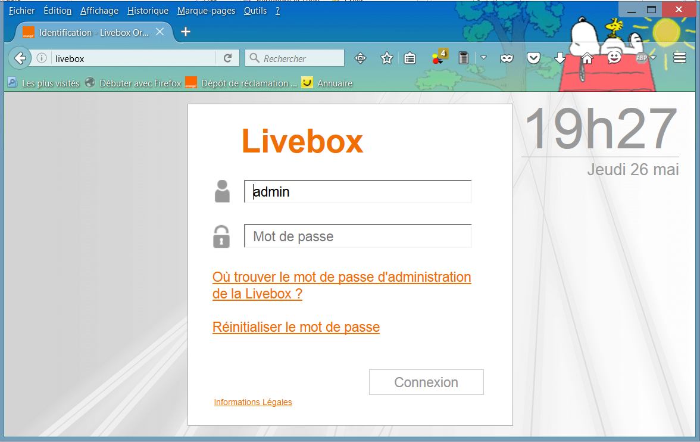Click the Adblock Plus ABP icon
The image size is (700, 442).
point(642,58)
